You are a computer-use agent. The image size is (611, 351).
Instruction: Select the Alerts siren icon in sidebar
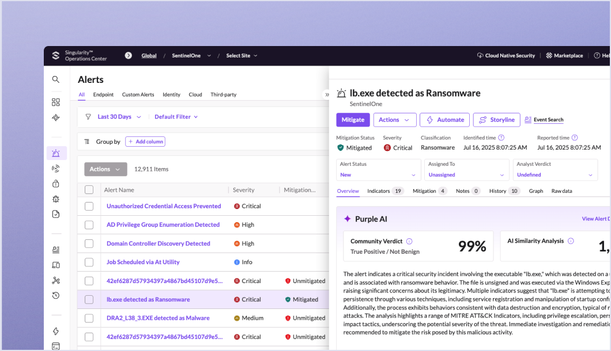pos(56,153)
